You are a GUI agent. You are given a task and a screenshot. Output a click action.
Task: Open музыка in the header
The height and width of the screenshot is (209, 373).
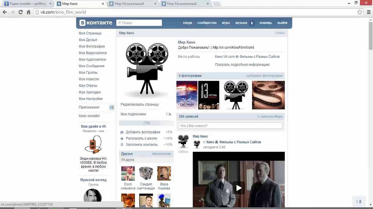pyautogui.click(x=241, y=23)
